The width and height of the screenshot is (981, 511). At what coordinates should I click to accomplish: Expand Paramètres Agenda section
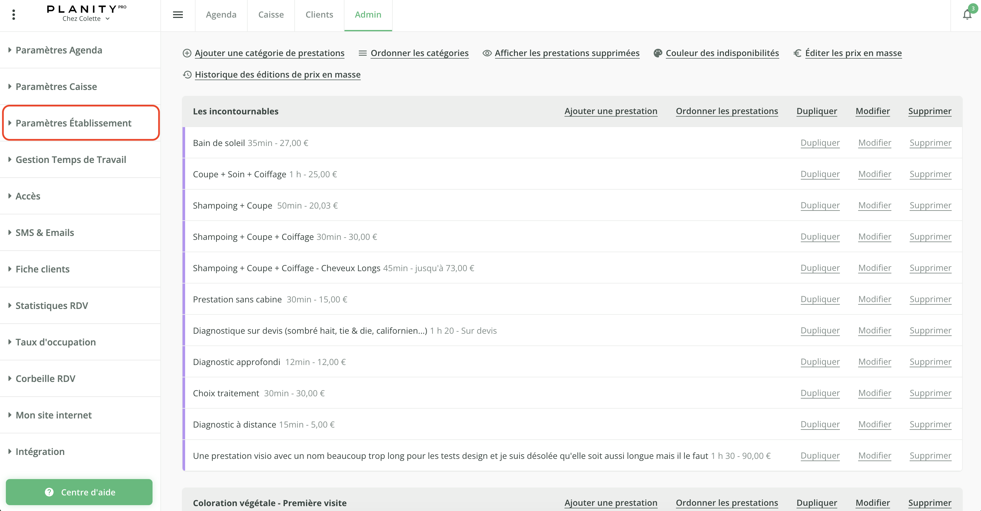pyautogui.click(x=59, y=50)
